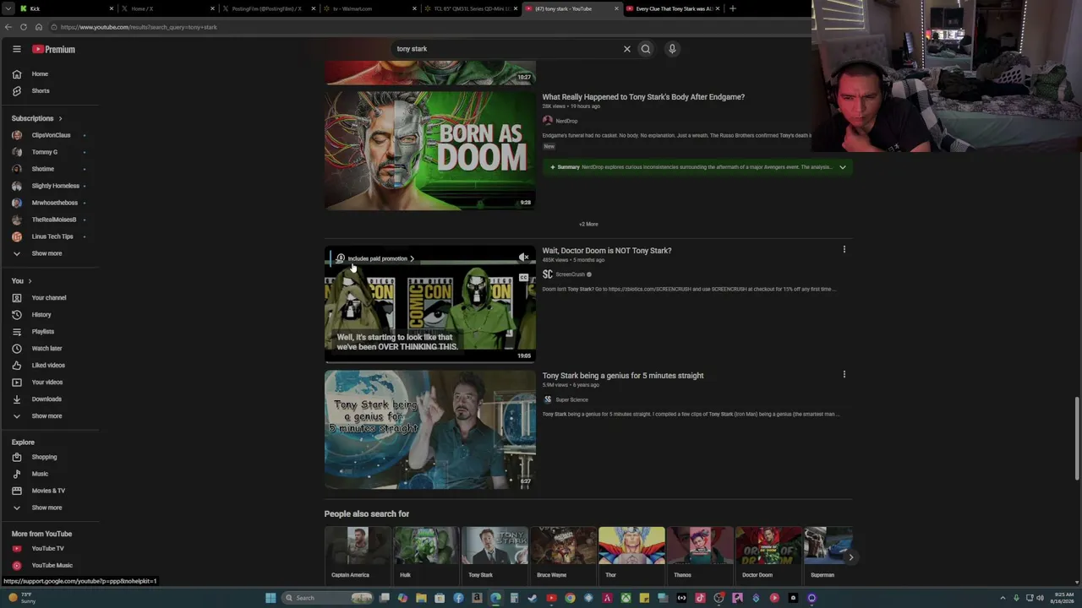1082x608 pixels.
Task: Switch to the Walmart.com tab
Action: [x=369, y=8]
